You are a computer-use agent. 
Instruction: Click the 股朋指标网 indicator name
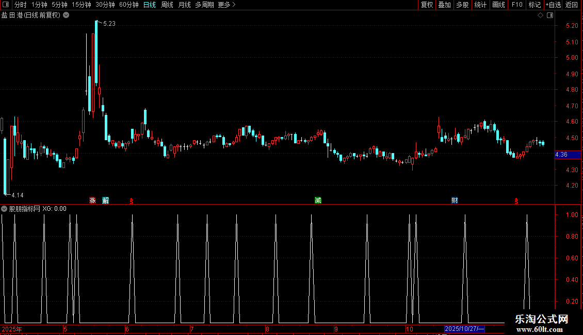point(25,209)
